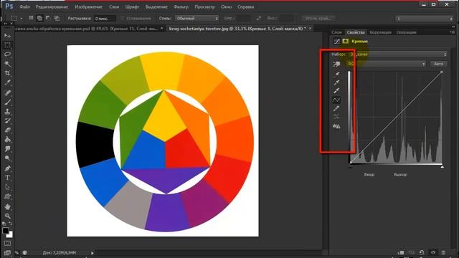Click the histogram clipping warning icon

336,126
